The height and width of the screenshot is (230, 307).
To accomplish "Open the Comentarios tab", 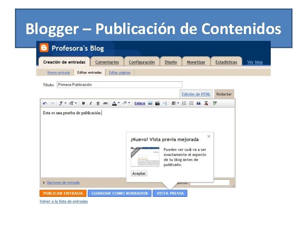I will [x=107, y=62].
